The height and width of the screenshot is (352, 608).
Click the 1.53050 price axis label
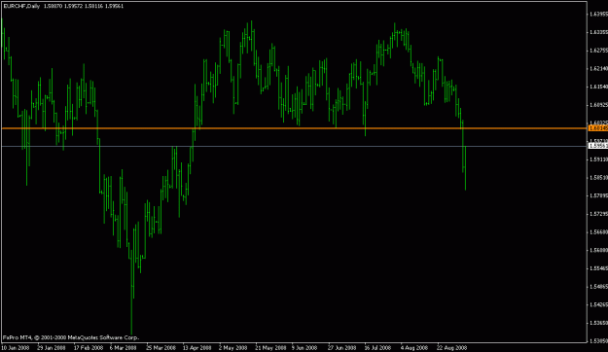tap(598, 341)
